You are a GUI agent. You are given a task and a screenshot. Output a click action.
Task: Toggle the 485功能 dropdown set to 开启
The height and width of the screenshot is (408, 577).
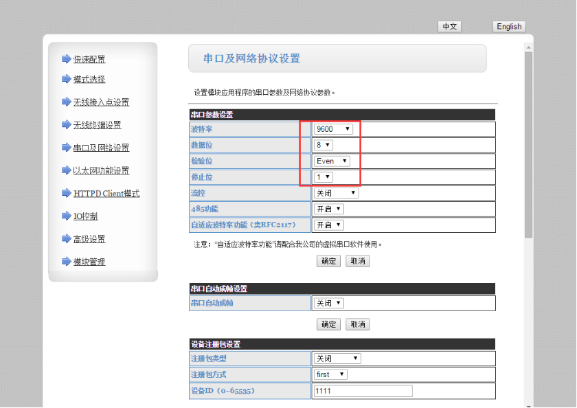pos(328,209)
